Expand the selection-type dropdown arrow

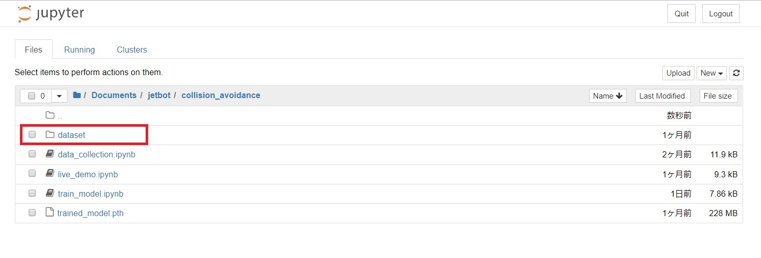tap(59, 96)
